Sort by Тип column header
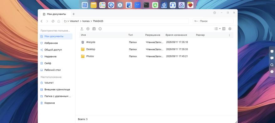The height and width of the screenshot is (123, 275). click(x=130, y=35)
